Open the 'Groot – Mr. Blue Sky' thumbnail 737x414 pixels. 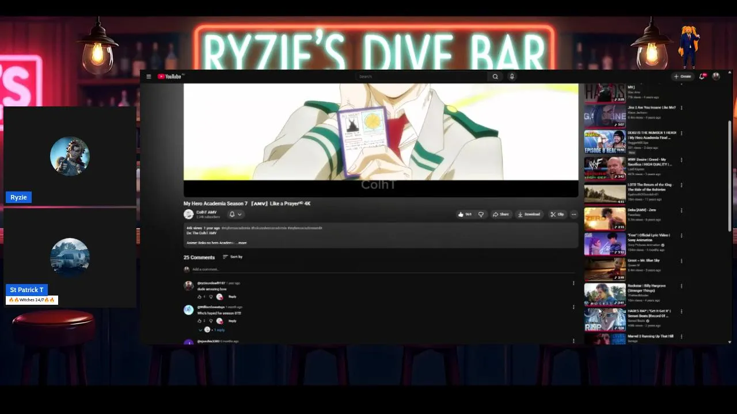[x=605, y=269]
